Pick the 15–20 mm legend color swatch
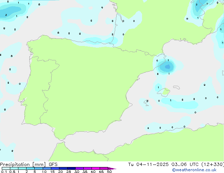 tap(55, 168)
